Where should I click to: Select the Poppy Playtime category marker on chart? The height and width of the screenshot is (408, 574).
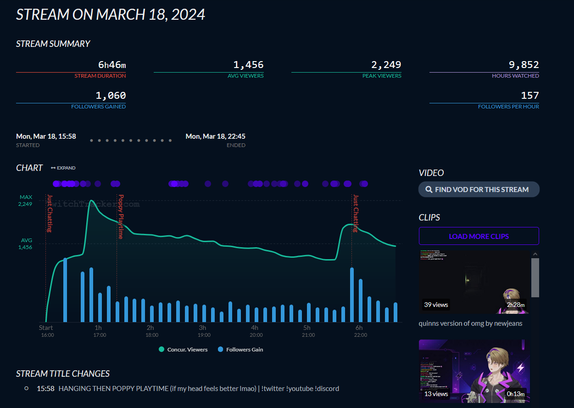pos(121,217)
